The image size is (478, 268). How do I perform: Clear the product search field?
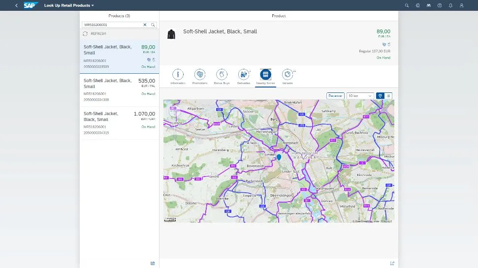145,25
